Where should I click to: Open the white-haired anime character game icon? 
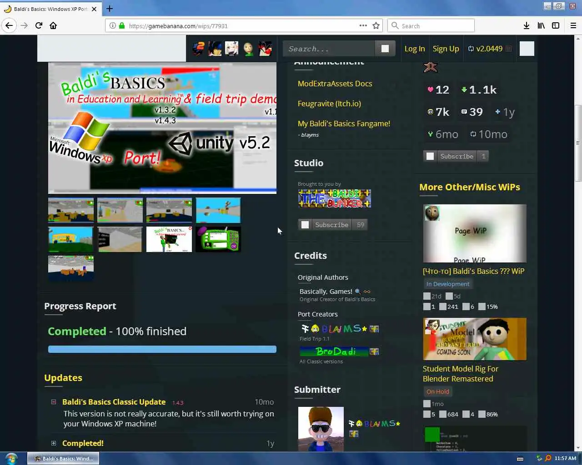(231, 49)
